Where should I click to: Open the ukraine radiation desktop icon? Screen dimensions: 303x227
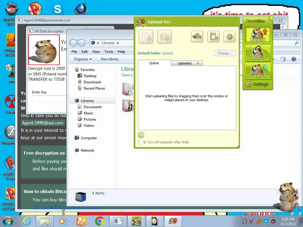(x=10, y=104)
